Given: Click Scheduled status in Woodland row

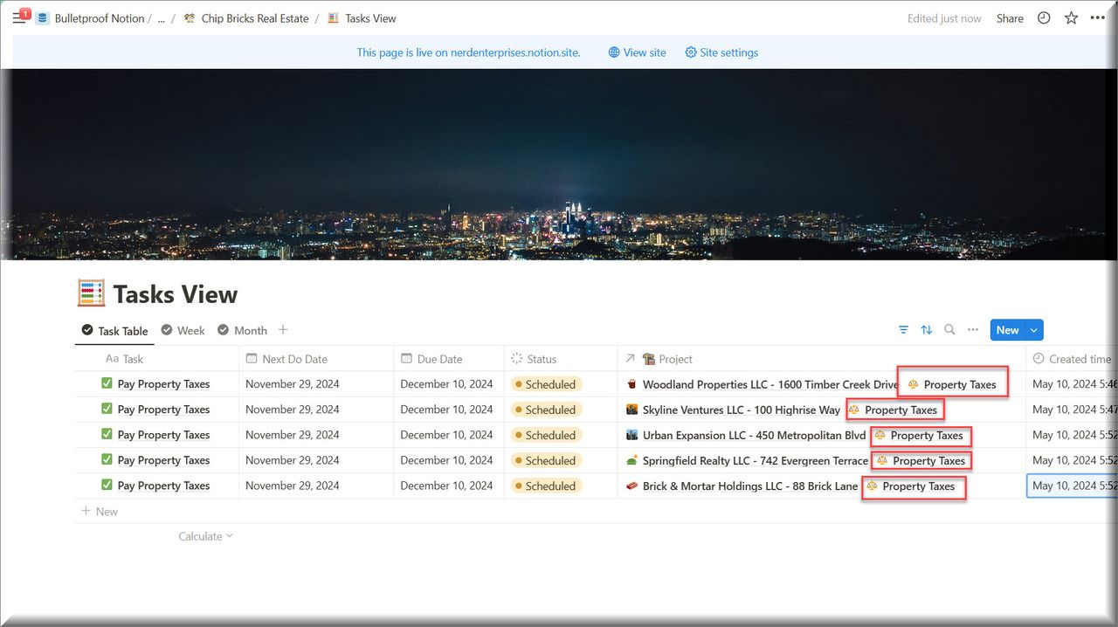Looking at the screenshot, I should (546, 384).
